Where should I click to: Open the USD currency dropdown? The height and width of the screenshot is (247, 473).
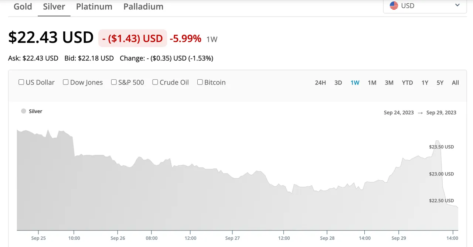(425, 6)
